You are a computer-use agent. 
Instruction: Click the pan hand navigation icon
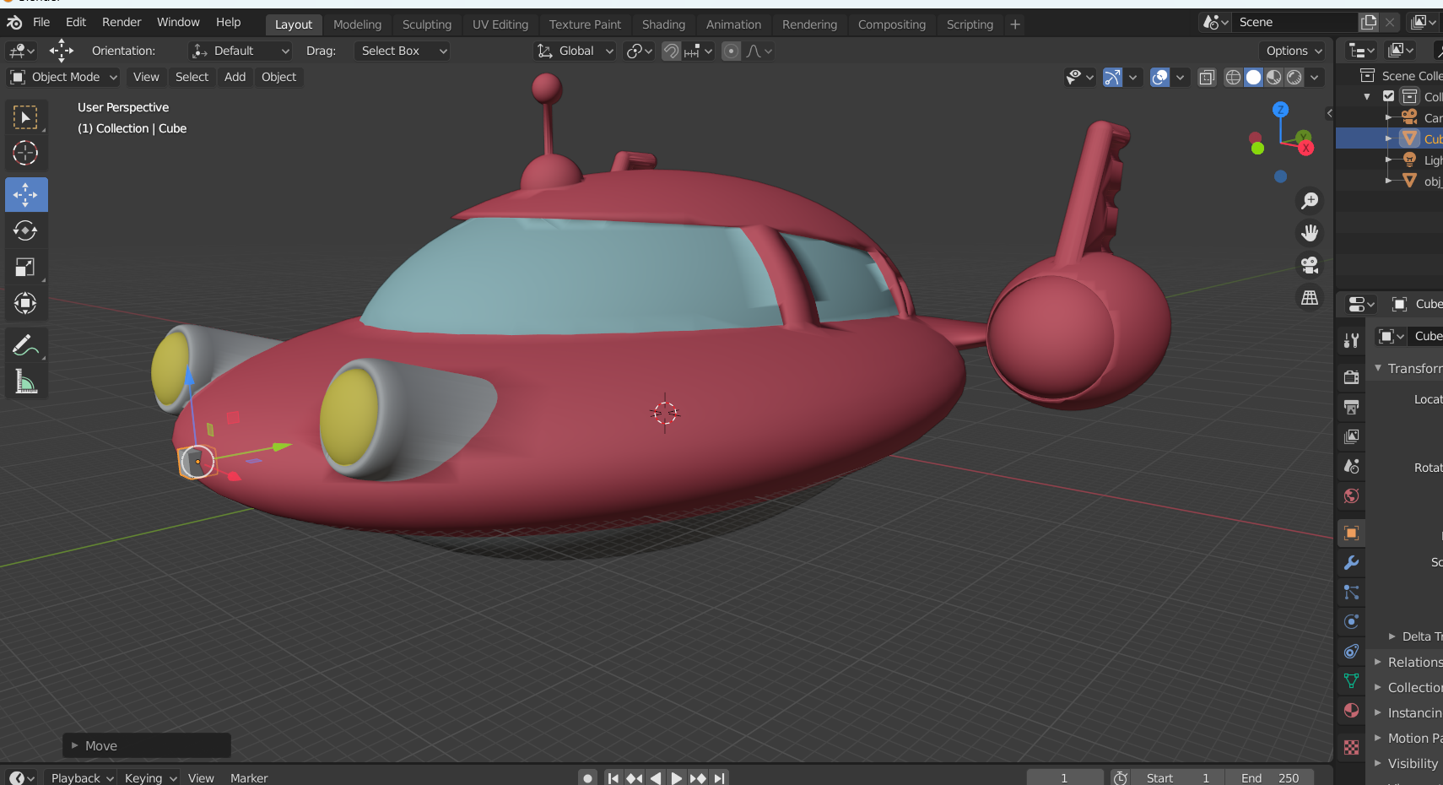(1310, 233)
